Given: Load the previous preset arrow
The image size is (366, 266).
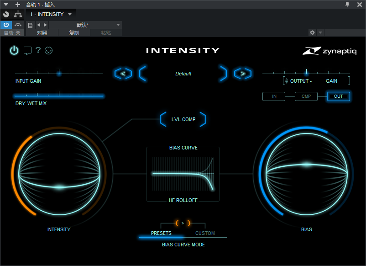Looking at the screenshot, I should (123, 74).
